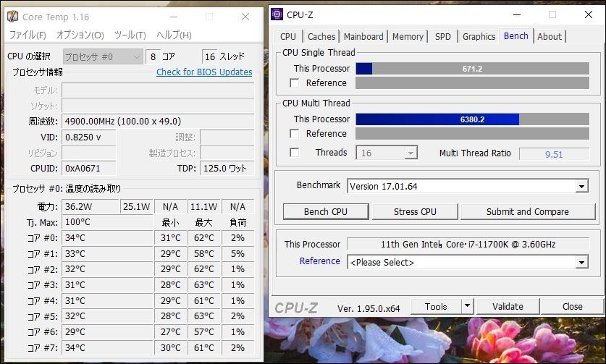This screenshot has width=606, height=364.
Task: Open the ヘルプ(H) menu in Core Temp
Action: pyautogui.click(x=174, y=35)
